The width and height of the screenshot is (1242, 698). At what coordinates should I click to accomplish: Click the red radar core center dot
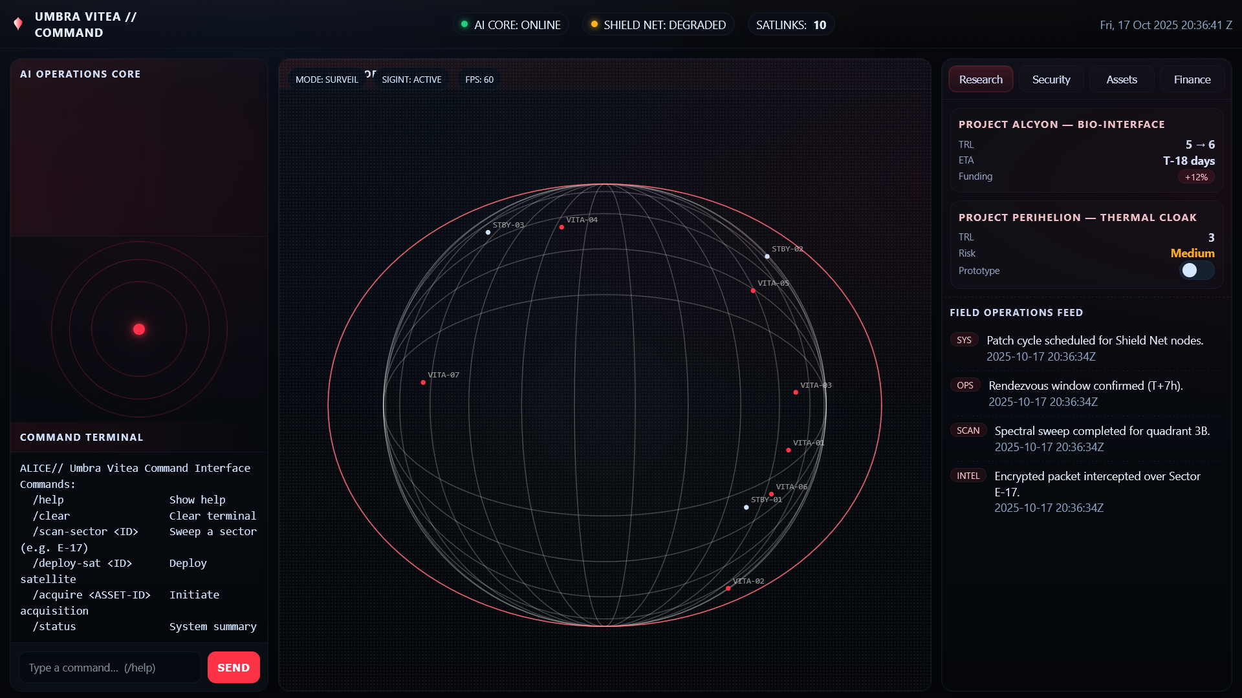139,330
